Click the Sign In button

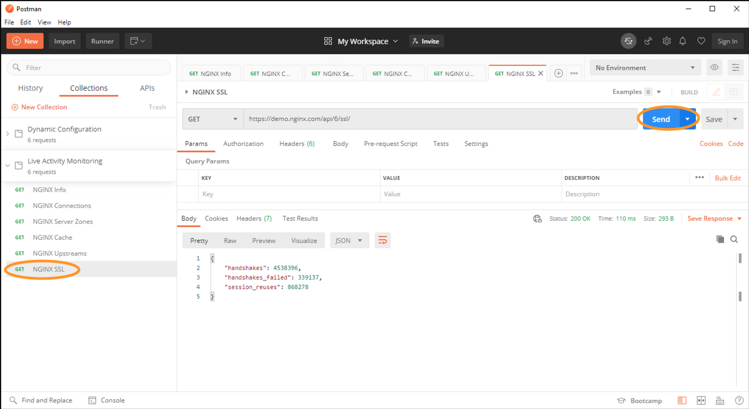pos(727,41)
